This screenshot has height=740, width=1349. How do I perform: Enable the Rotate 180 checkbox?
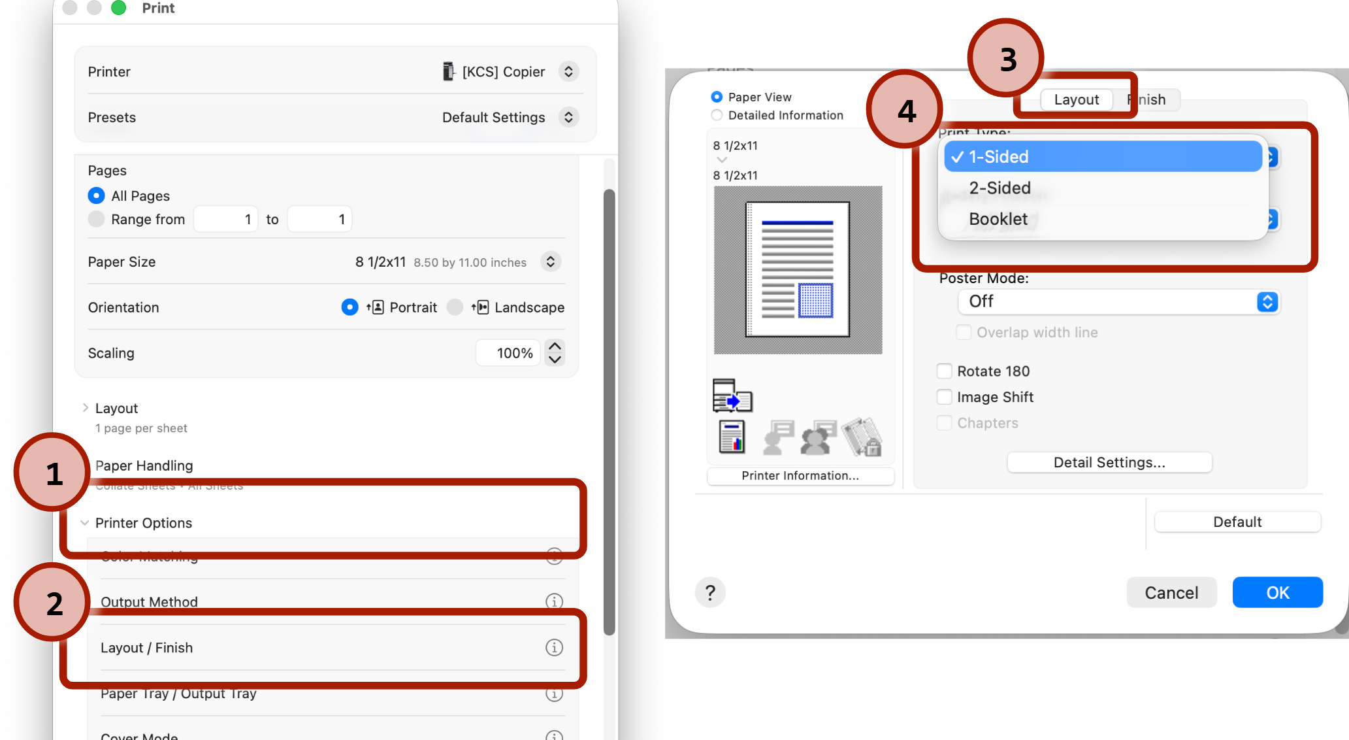click(944, 371)
